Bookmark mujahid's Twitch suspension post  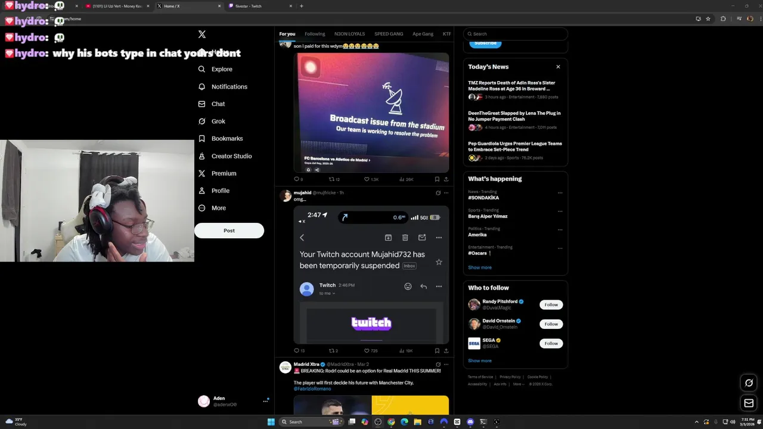click(x=437, y=350)
